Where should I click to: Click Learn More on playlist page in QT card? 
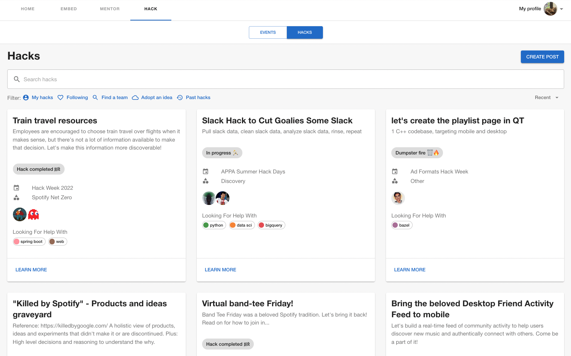(x=410, y=270)
